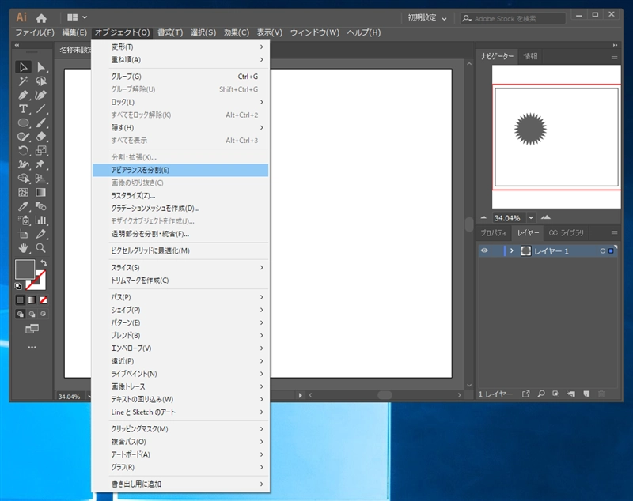Activate the Artboard tool
Screen dimensions: 633x501
23,234
